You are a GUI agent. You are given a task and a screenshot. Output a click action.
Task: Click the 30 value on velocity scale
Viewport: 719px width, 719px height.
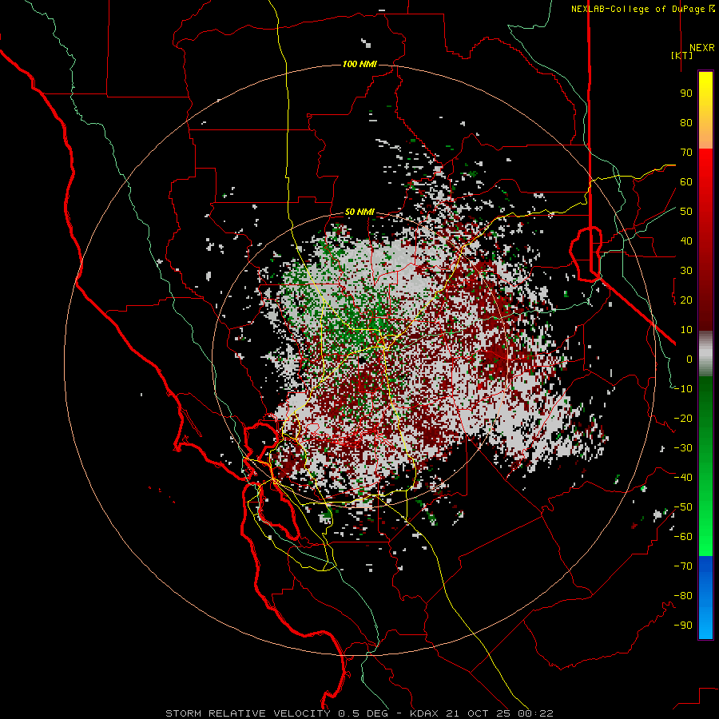(686, 271)
